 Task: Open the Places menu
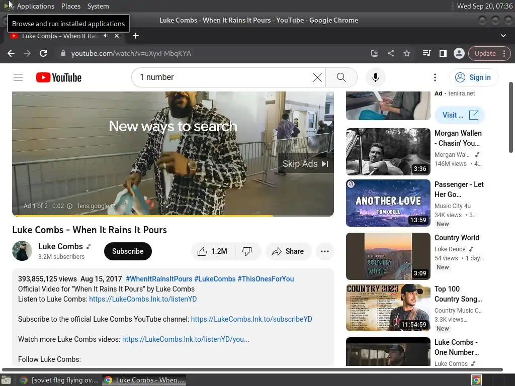pyautogui.click(x=70, y=6)
